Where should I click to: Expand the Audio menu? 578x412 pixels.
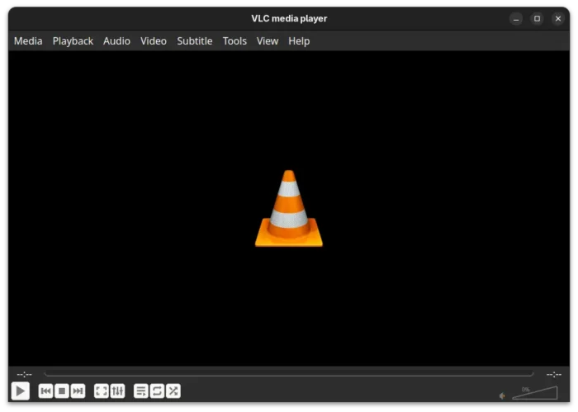tap(116, 40)
